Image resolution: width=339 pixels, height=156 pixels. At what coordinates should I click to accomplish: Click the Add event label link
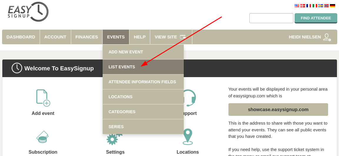pyautogui.click(x=43, y=113)
